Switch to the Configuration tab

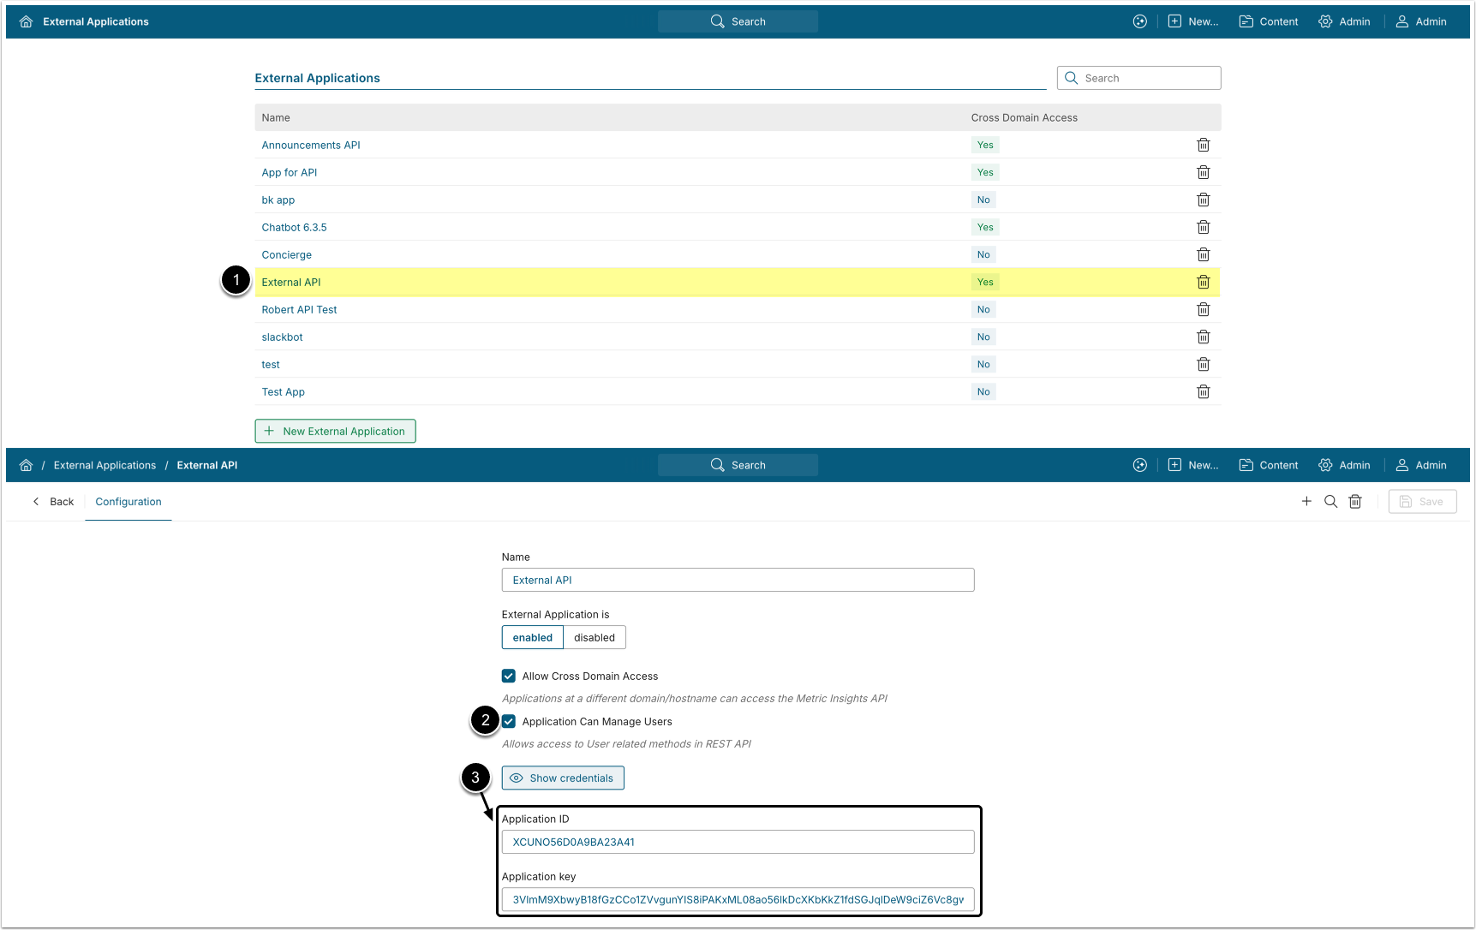(x=128, y=502)
